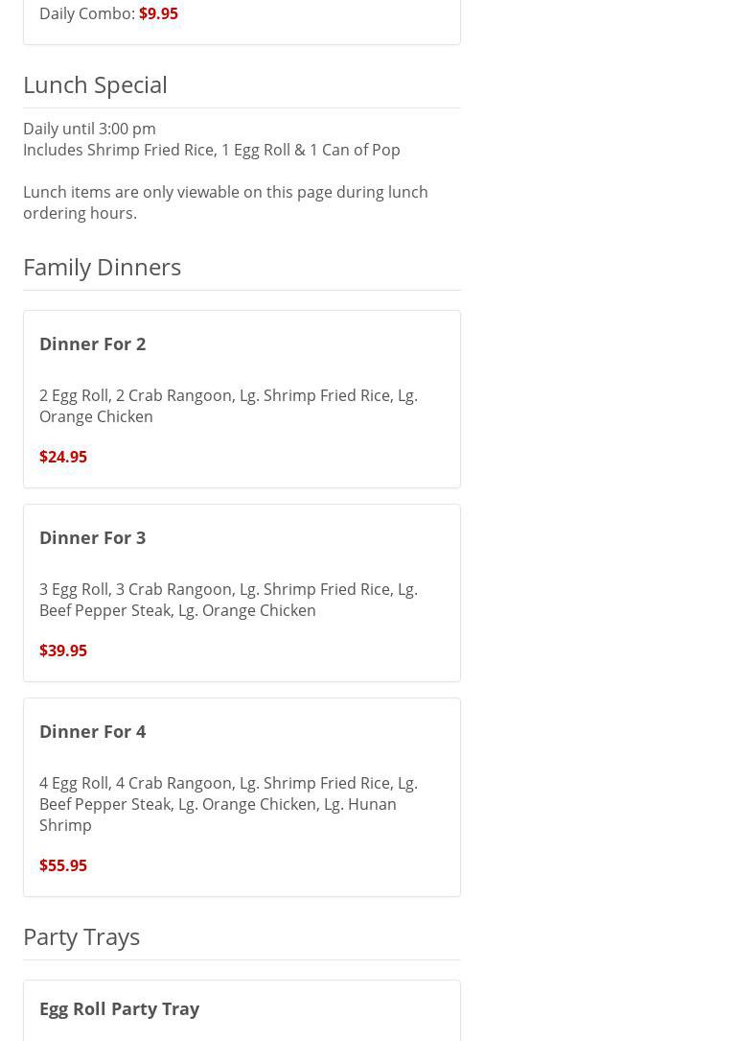Click the $39.95 price

point(63,651)
